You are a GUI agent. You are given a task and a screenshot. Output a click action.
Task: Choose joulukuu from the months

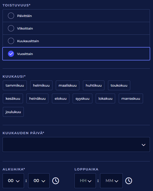pos(13,112)
